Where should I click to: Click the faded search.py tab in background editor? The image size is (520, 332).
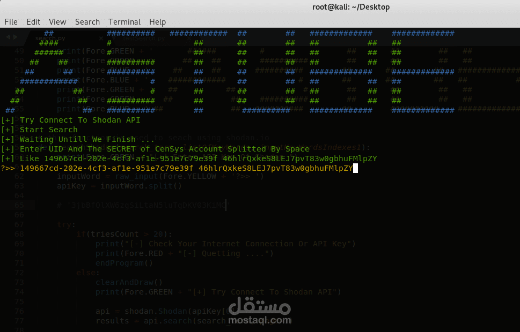pos(50,38)
